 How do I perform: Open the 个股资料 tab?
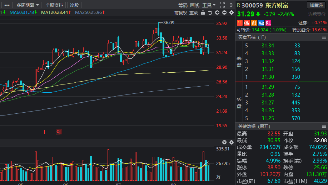54,5
